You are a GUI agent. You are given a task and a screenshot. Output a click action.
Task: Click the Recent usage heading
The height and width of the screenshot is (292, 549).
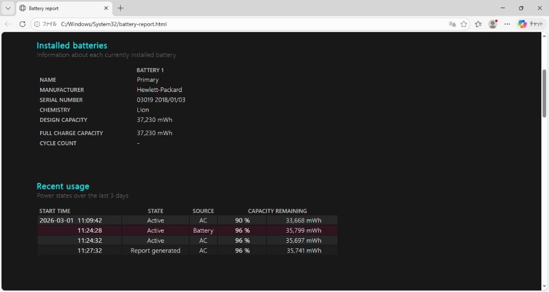[x=63, y=186]
